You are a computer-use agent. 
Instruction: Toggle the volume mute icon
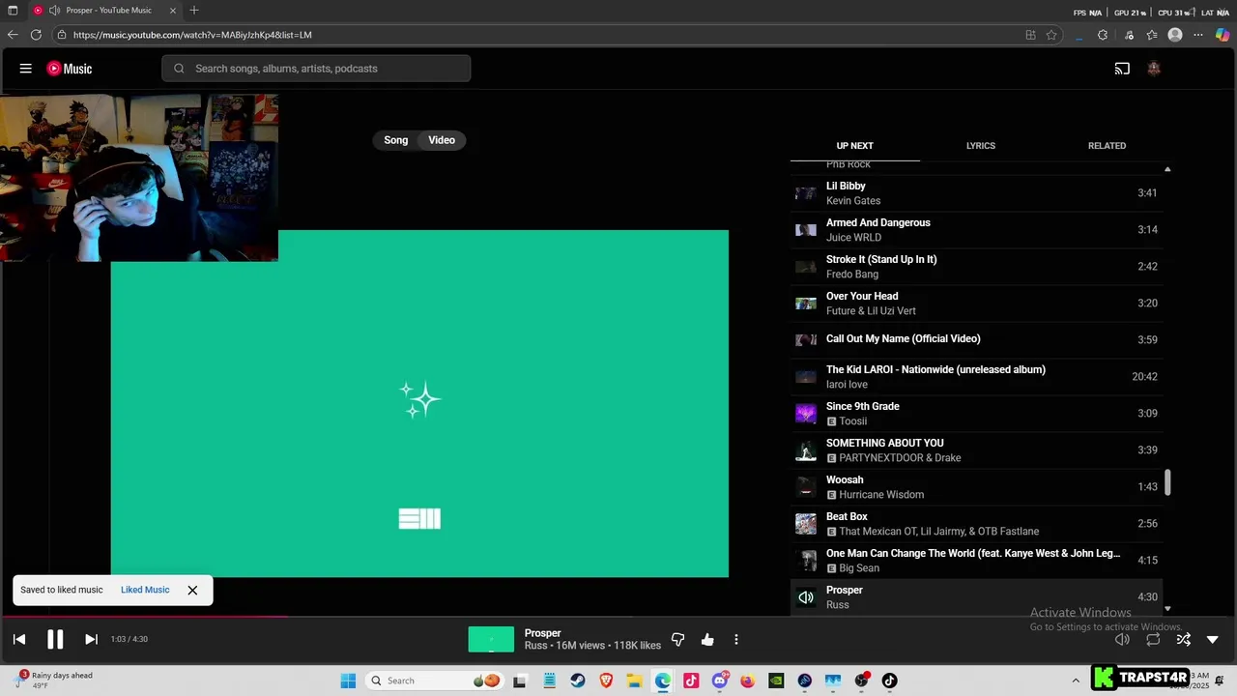pos(1122,639)
